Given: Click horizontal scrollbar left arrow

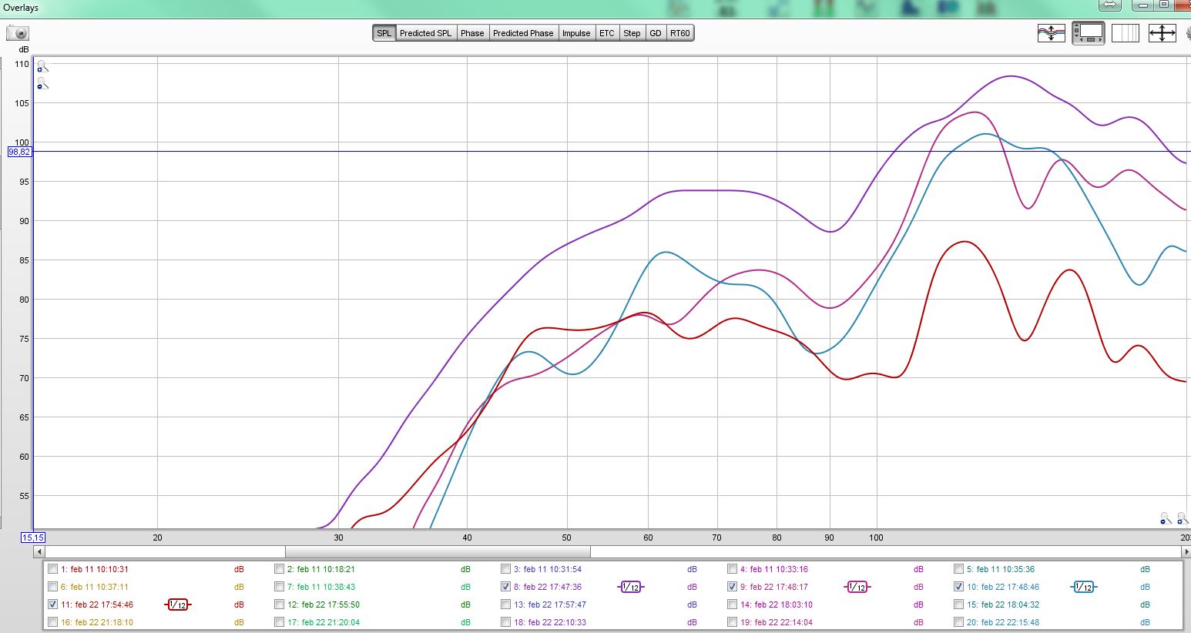Looking at the screenshot, I should tap(39, 552).
